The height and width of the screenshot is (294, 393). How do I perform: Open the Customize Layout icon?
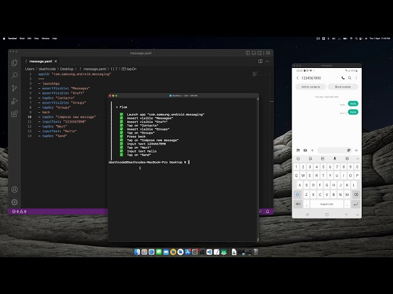(x=268, y=53)
